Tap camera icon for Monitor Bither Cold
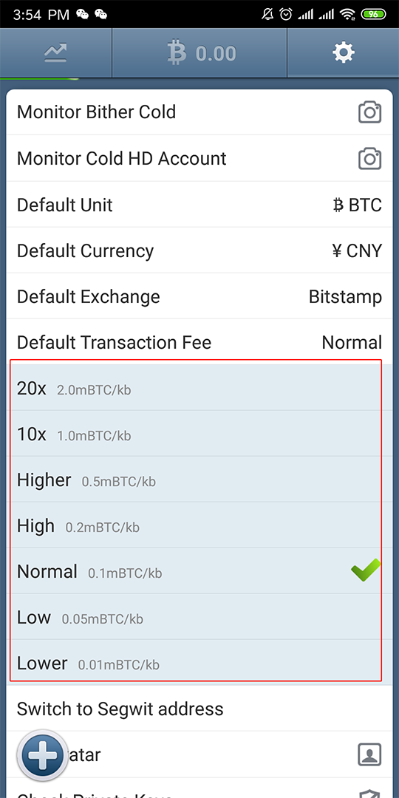 369,112
